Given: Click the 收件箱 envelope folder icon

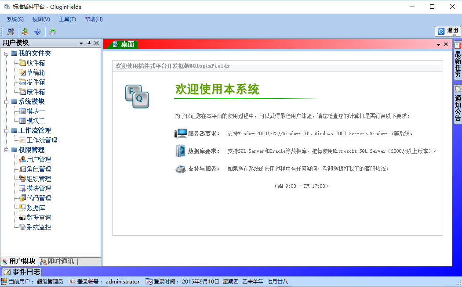Looking at the screenshot, I should (x=22, y=63).
